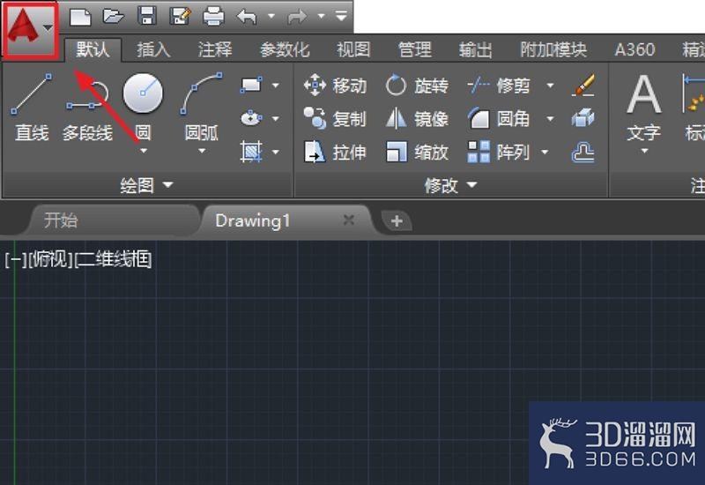Click the 移动 move tool
Viewport: 705px width, 485px height.
click(336, 85)
